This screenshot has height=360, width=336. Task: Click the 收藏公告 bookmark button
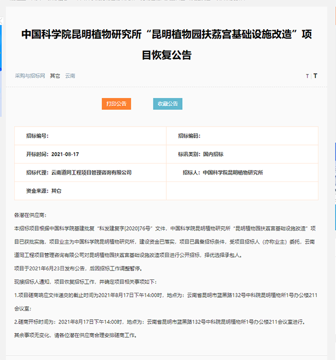point(167,104)
